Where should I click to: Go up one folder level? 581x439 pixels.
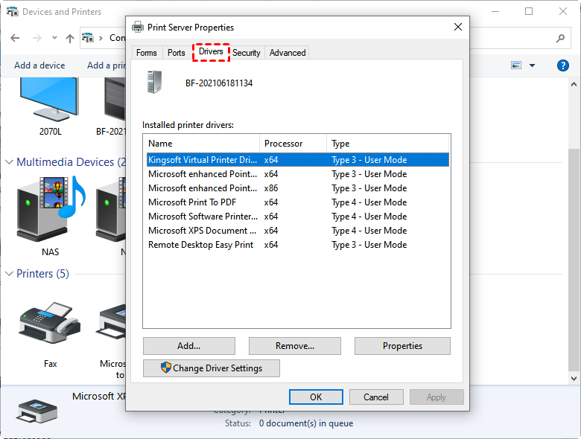70,38
